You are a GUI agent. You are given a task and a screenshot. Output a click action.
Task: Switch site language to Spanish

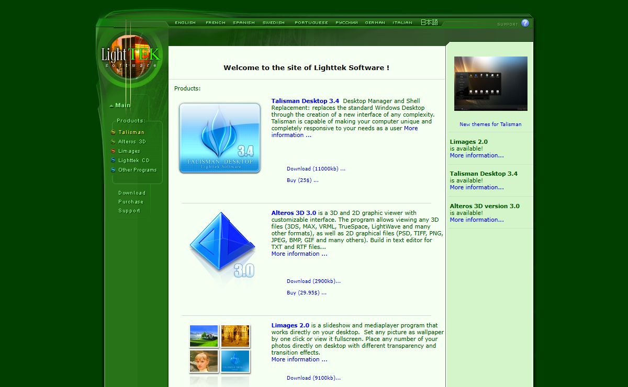(x=244, y=23)
